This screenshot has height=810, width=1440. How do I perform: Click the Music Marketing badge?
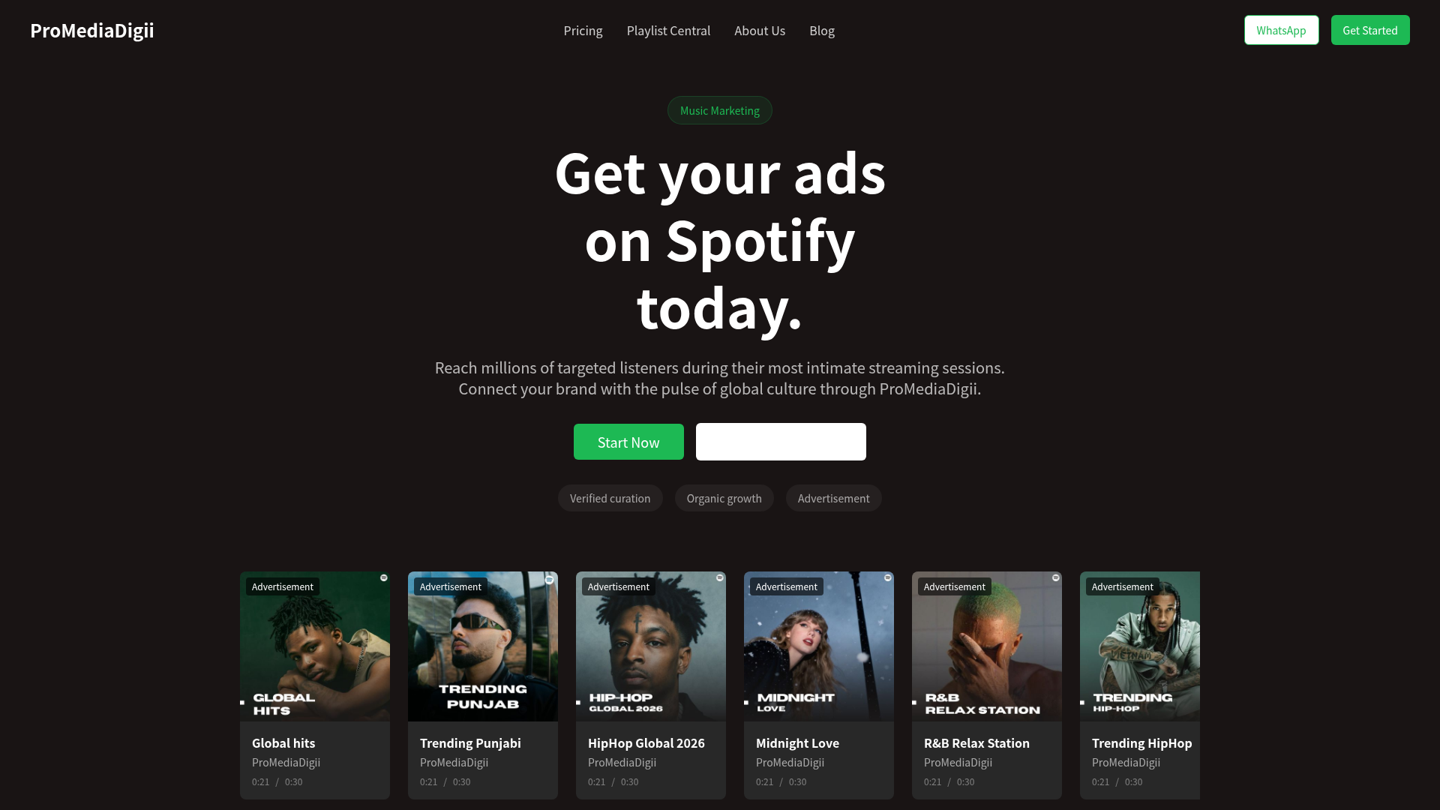[x=720, y=110]
